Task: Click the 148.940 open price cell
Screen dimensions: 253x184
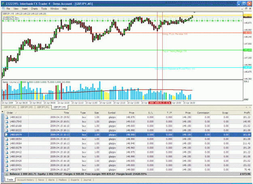Action: [x=130, y=143]
